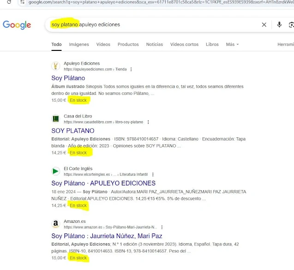This screenshot has height=270, width=294.
Task: Expand the Más dropdown menu
Action: (232, 44)
